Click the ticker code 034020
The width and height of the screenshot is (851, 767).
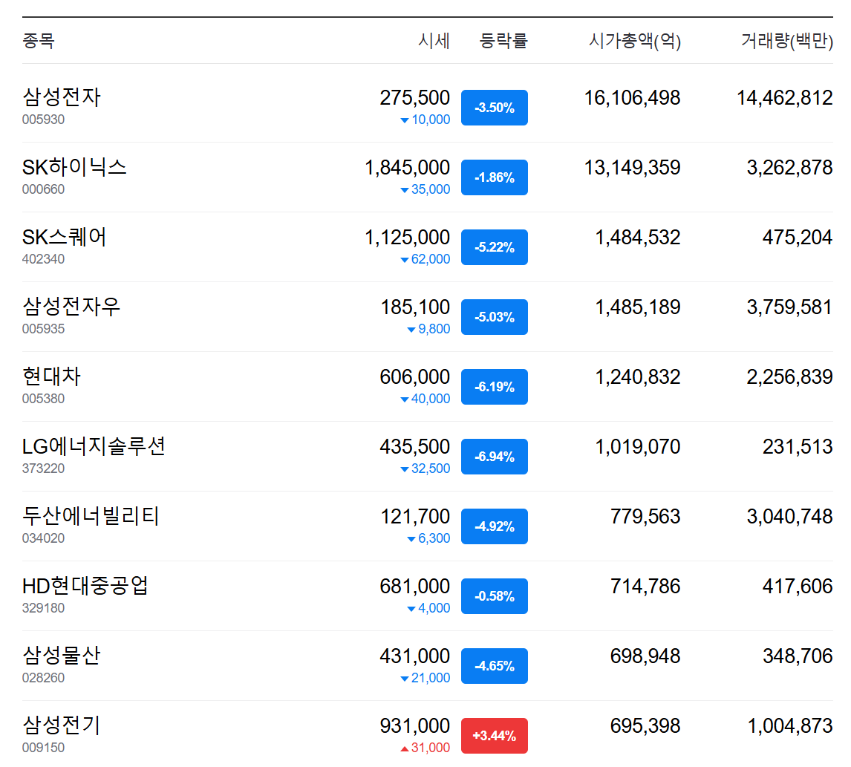tap(43, 538)
